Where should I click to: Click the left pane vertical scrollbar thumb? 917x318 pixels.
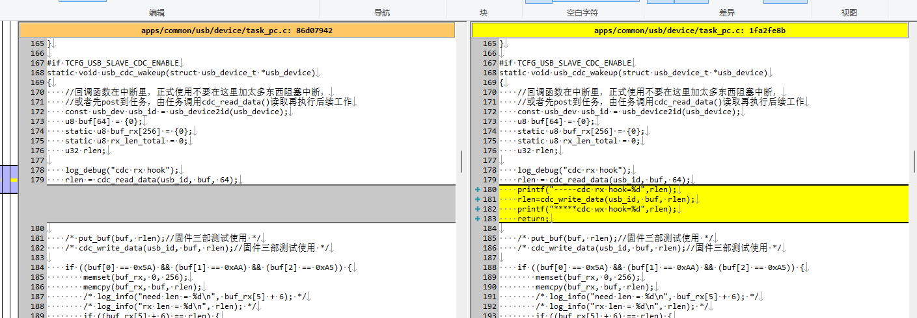click(x=461, y=160)
